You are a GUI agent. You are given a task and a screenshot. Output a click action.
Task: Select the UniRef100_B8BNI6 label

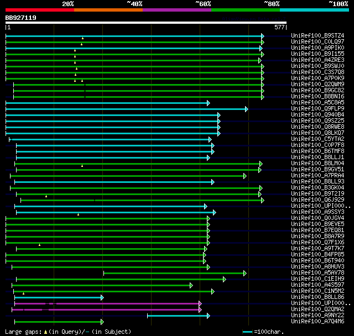tap(317, 97)
